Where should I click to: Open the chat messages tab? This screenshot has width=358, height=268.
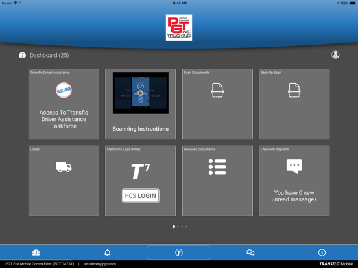tap(250, 252)
